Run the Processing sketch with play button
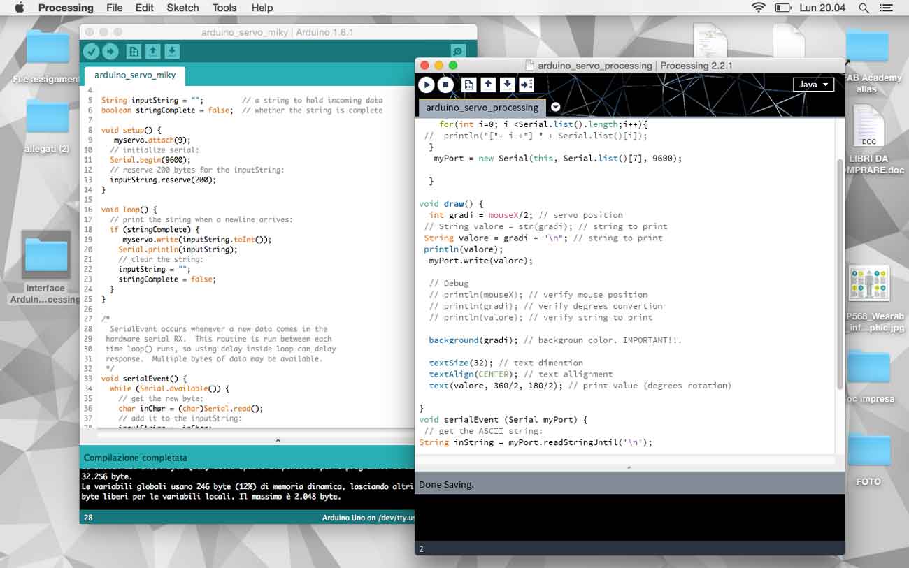The image size is (909, 568). (x=426, y=85)
